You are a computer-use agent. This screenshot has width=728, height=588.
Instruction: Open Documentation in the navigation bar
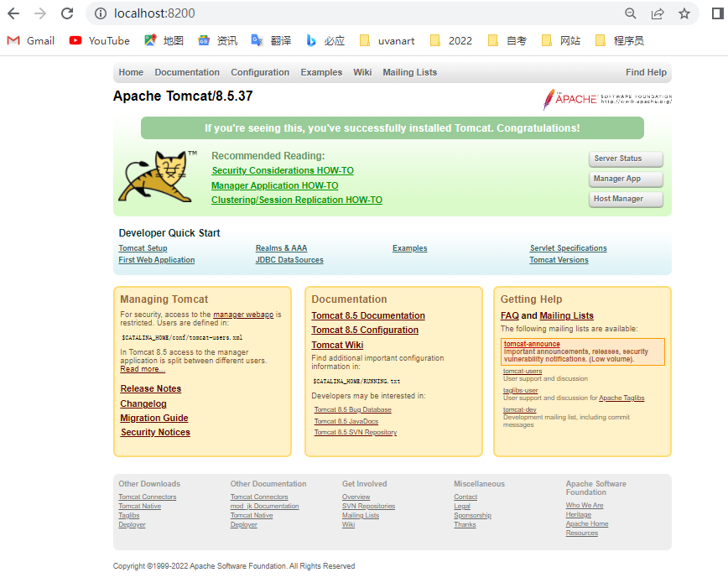[x=187, y=72]
